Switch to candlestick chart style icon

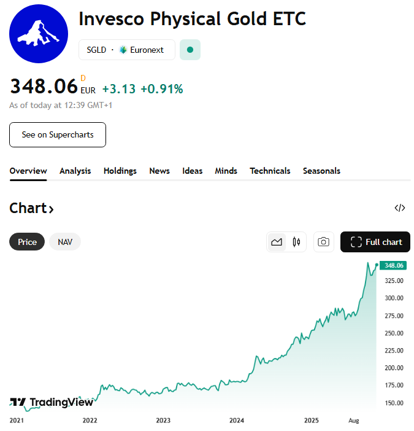click(x=296, y=242)
